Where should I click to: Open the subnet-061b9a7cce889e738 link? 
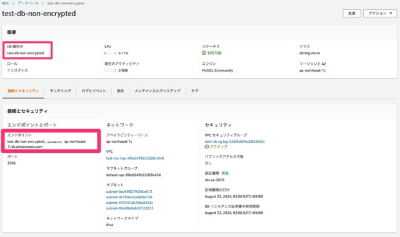coord(129,197)
